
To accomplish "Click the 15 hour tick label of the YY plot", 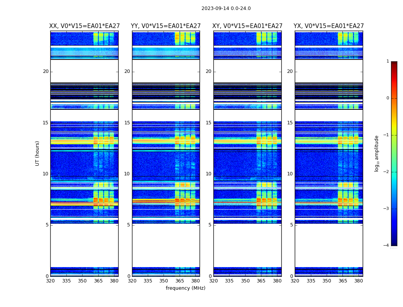I will click(127, 122).
